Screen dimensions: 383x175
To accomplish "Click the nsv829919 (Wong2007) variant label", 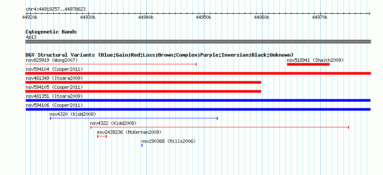I will click(x=52, y=60).
